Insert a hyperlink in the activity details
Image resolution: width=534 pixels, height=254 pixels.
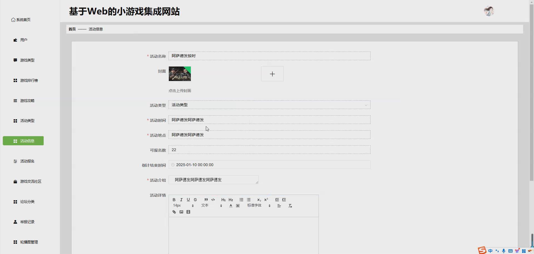[174, 212]
